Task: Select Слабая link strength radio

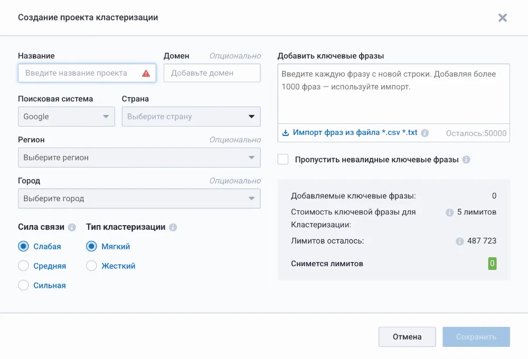Action: coord(23,246)
